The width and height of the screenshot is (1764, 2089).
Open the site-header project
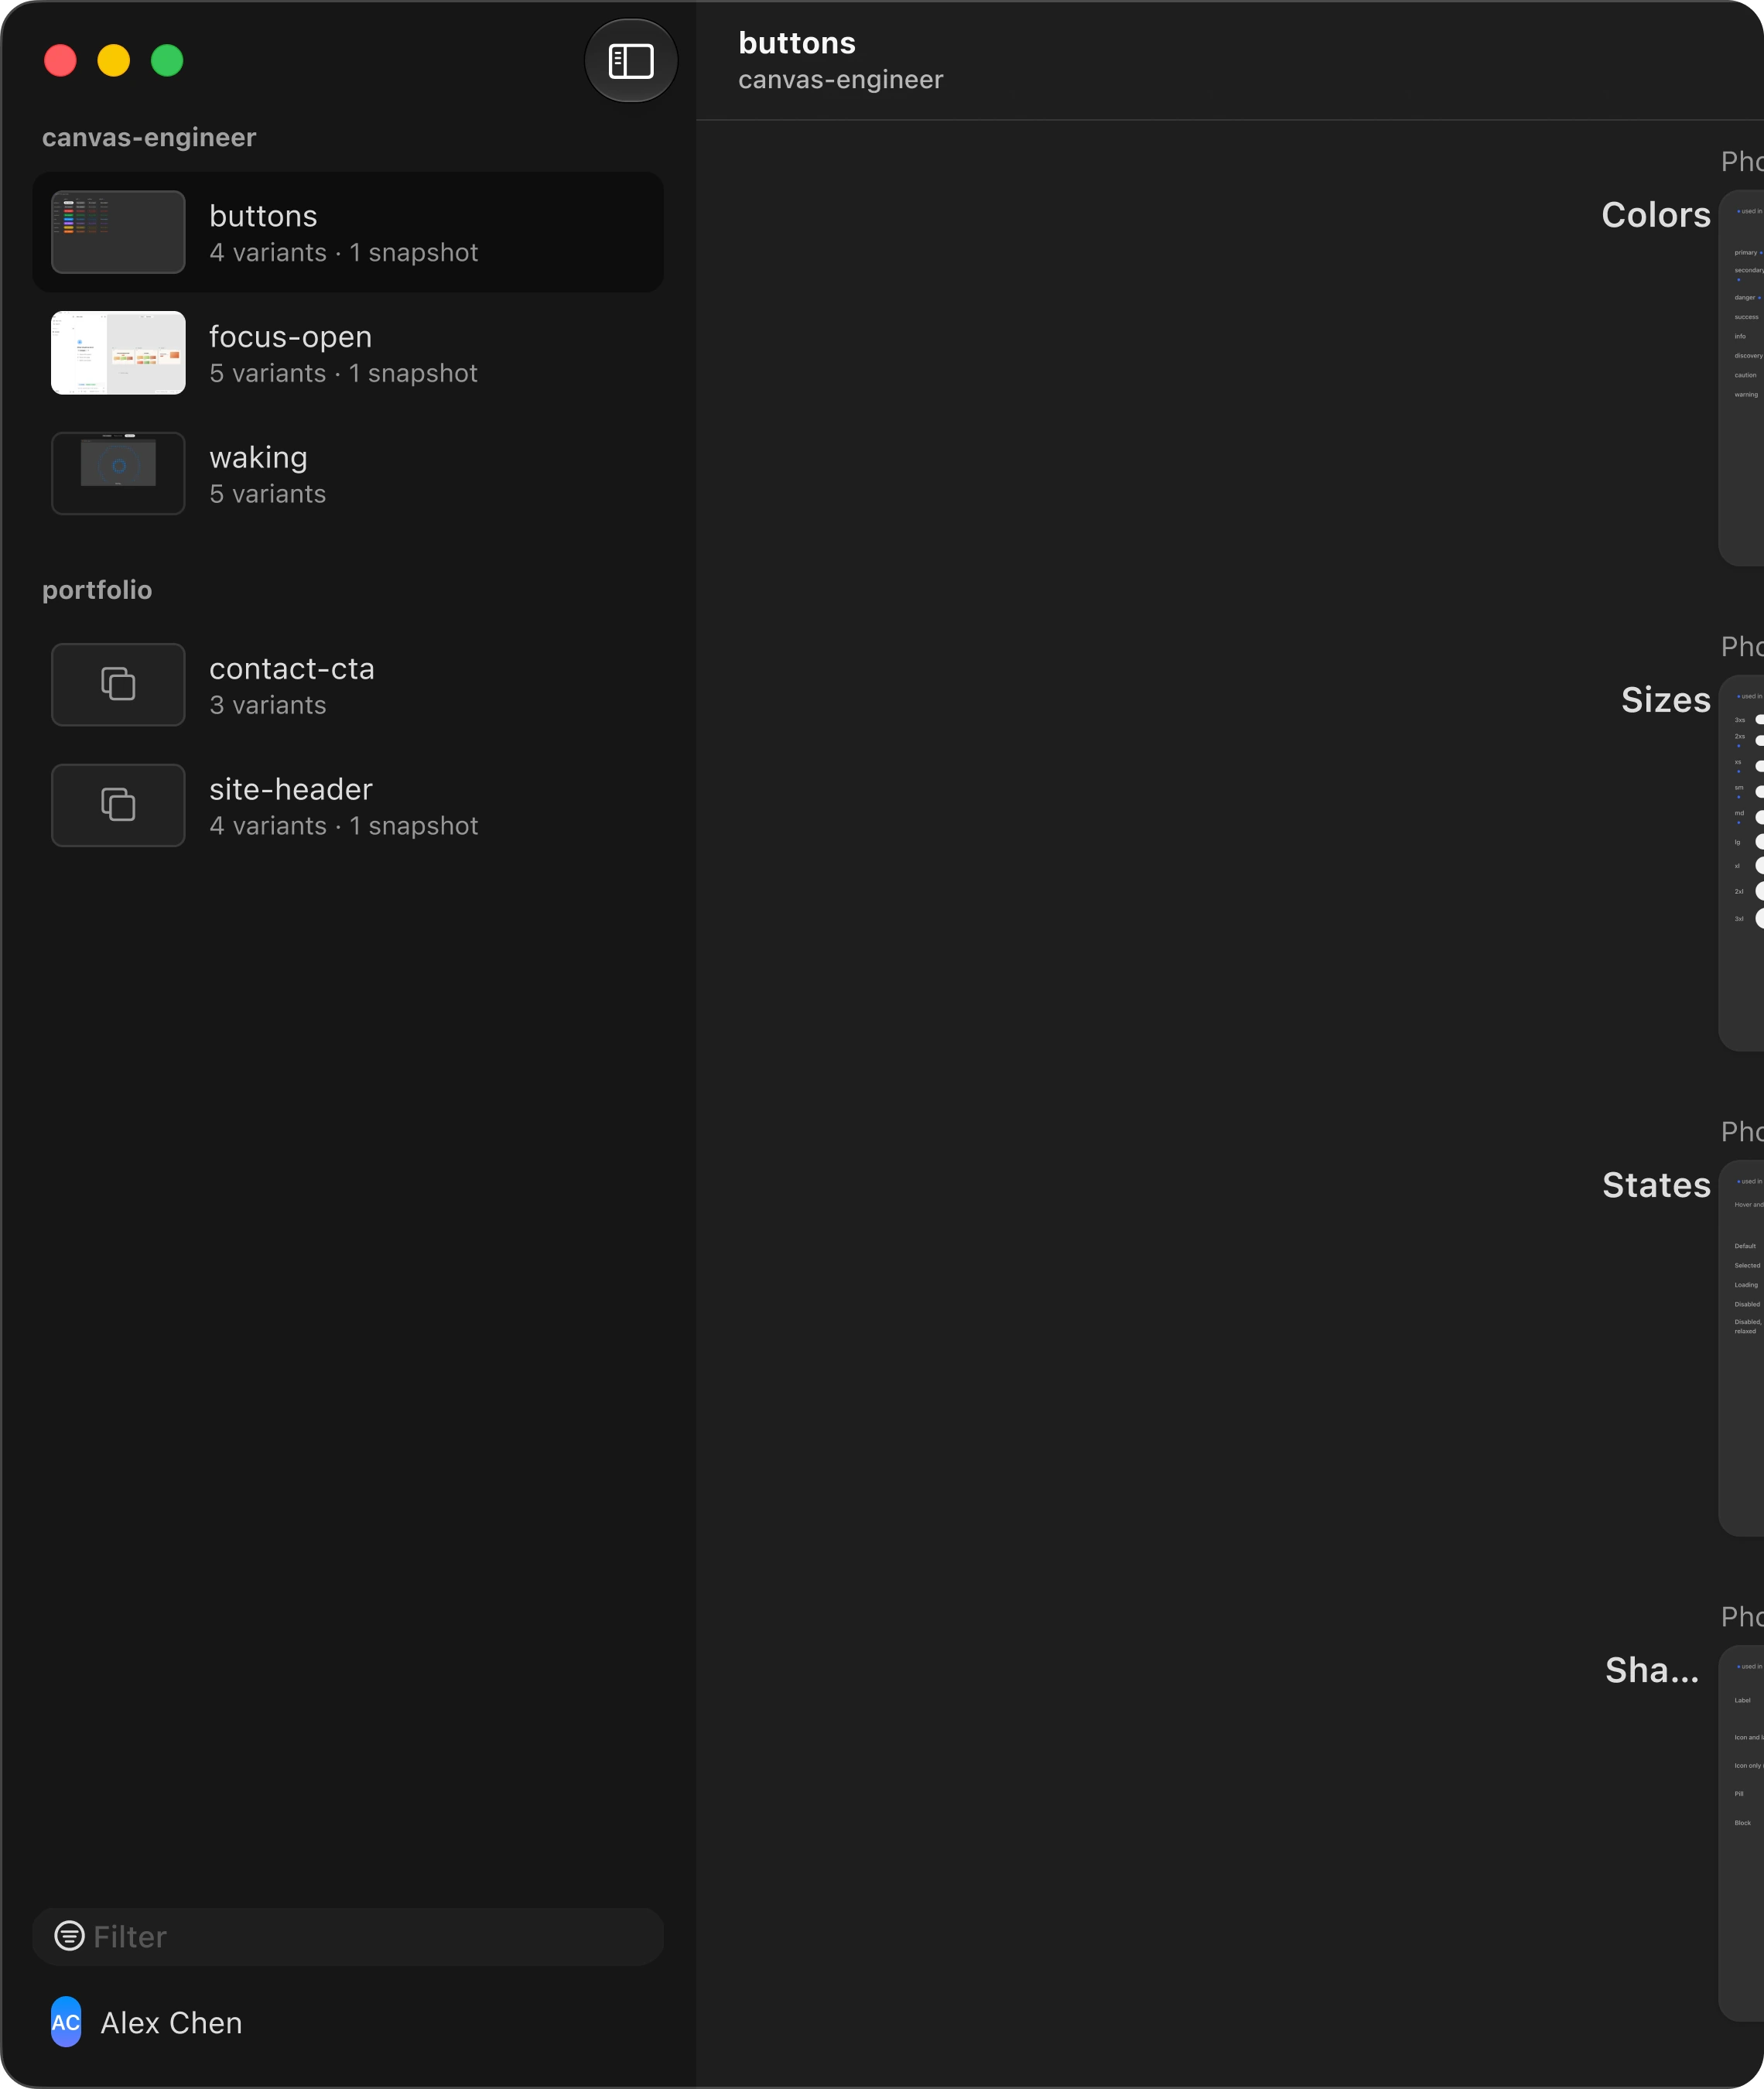coord(348,806)
